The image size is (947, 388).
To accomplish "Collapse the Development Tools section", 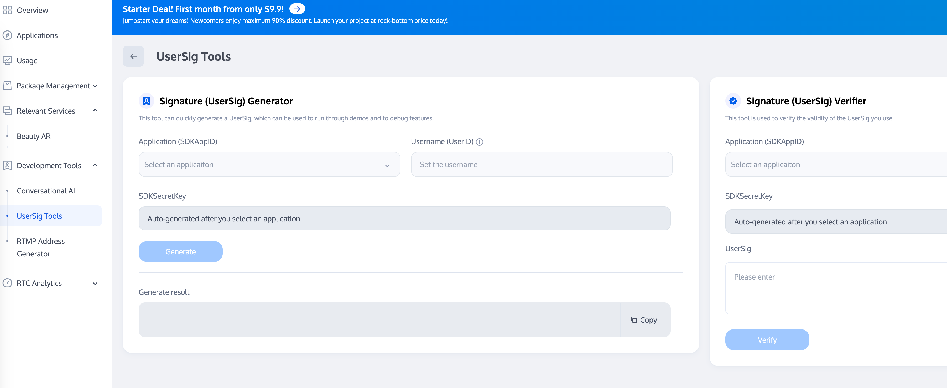I will [x=95, y=165].
